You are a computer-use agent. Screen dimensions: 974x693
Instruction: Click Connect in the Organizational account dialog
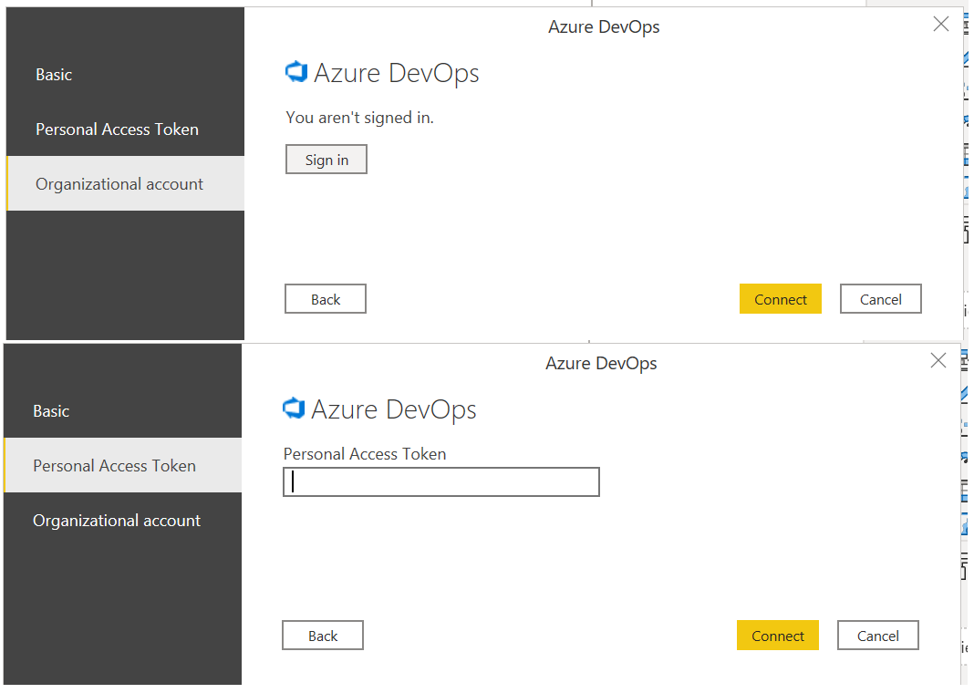[781, 298]
